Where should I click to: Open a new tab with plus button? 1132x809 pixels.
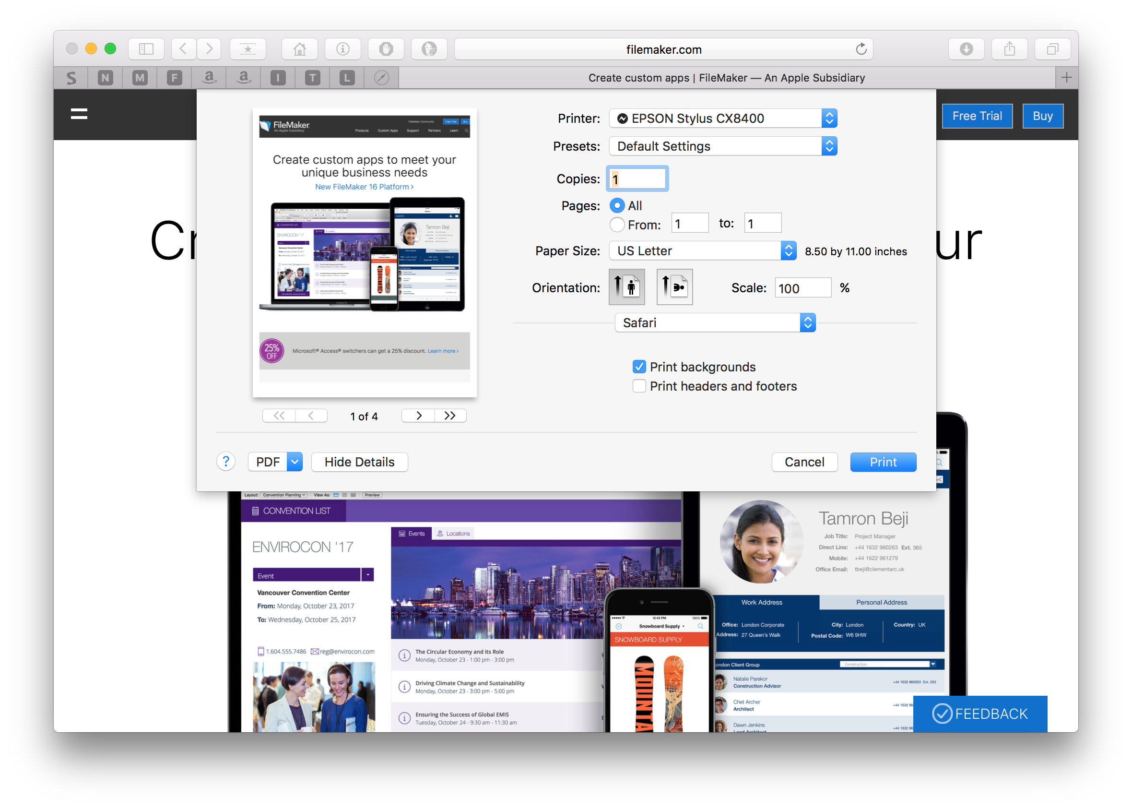(1066, 78)
